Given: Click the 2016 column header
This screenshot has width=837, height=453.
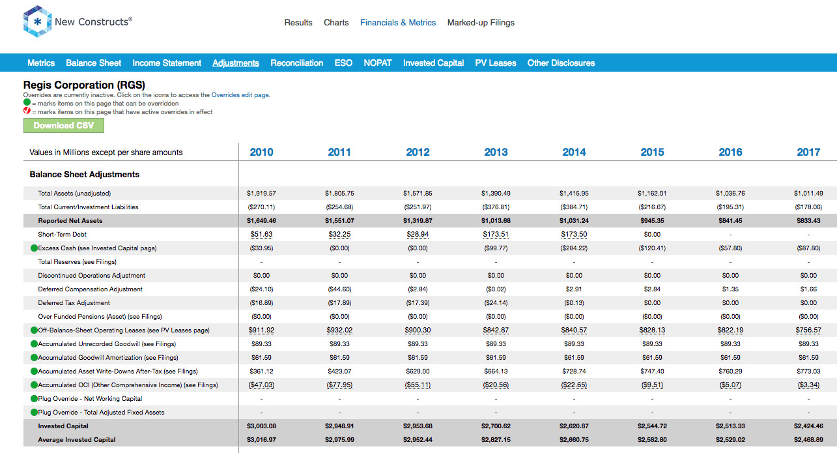Looking at the screenshot, I should 730,152.
